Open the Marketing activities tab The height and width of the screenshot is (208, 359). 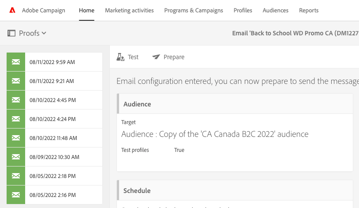pyautogui.click(x=129, y=11)
